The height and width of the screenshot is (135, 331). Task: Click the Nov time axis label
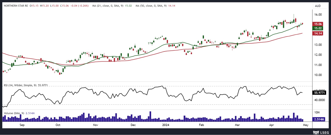(96, 125)
